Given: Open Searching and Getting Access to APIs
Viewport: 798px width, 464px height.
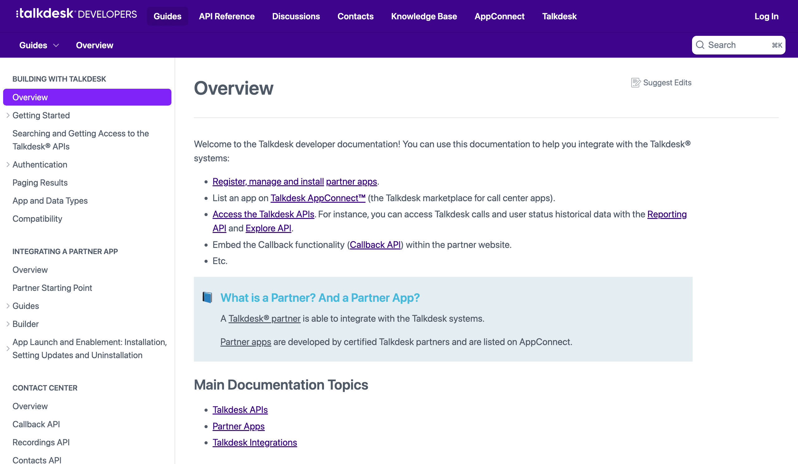Looking at the screenshot, I should 81,140.
